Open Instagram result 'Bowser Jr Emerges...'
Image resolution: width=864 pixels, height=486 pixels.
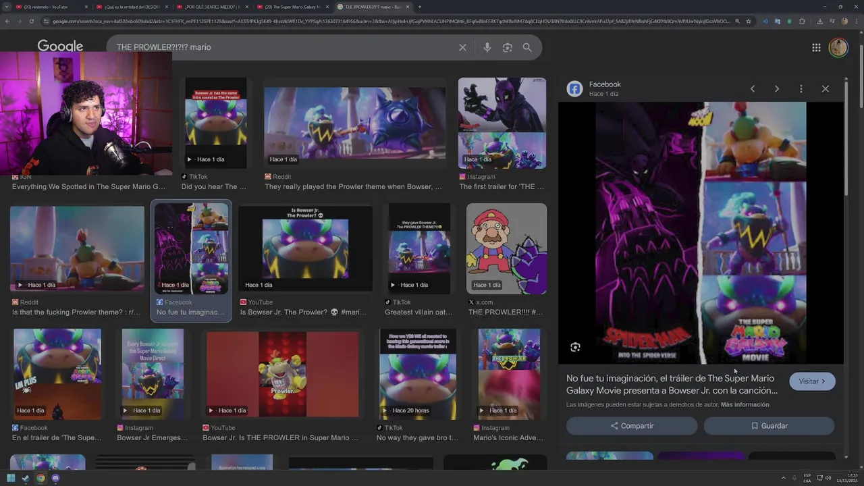[x=153, y=385]
